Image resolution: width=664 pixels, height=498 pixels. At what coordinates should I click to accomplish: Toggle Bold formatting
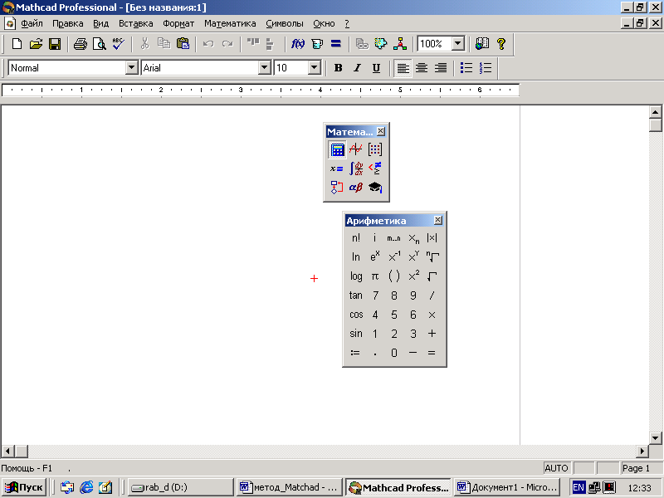pyautogui.click(x=338, y=68)
